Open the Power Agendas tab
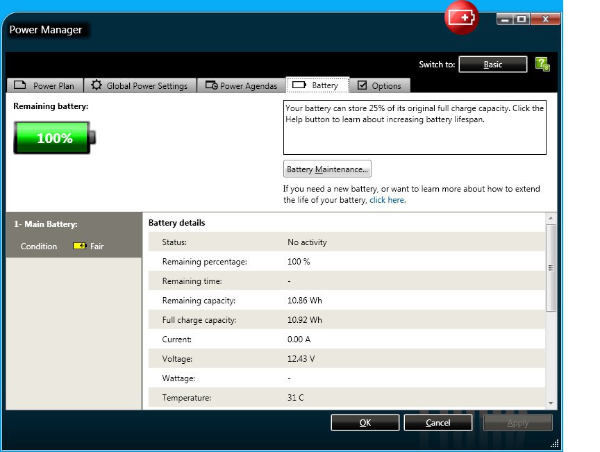This screenshot has width=600, height=452. tap(241, 85)
